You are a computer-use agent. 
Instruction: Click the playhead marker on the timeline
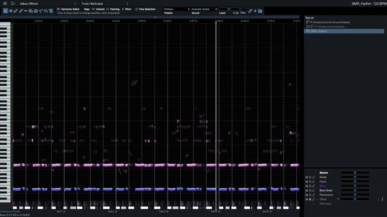click(x=216, y=22)
